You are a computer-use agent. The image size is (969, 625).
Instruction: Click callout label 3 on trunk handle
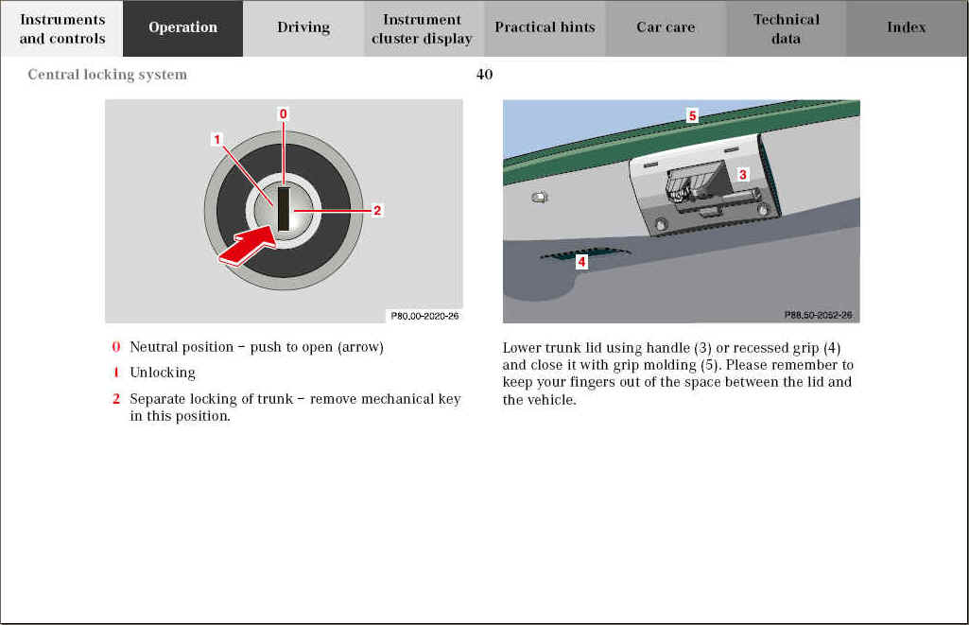(x=743, y=174)
